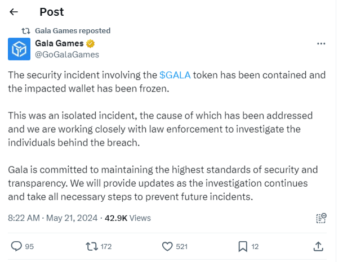Click the gold verified badge
The width and height of the screenshot is (343, 262).
pos(90,44)
